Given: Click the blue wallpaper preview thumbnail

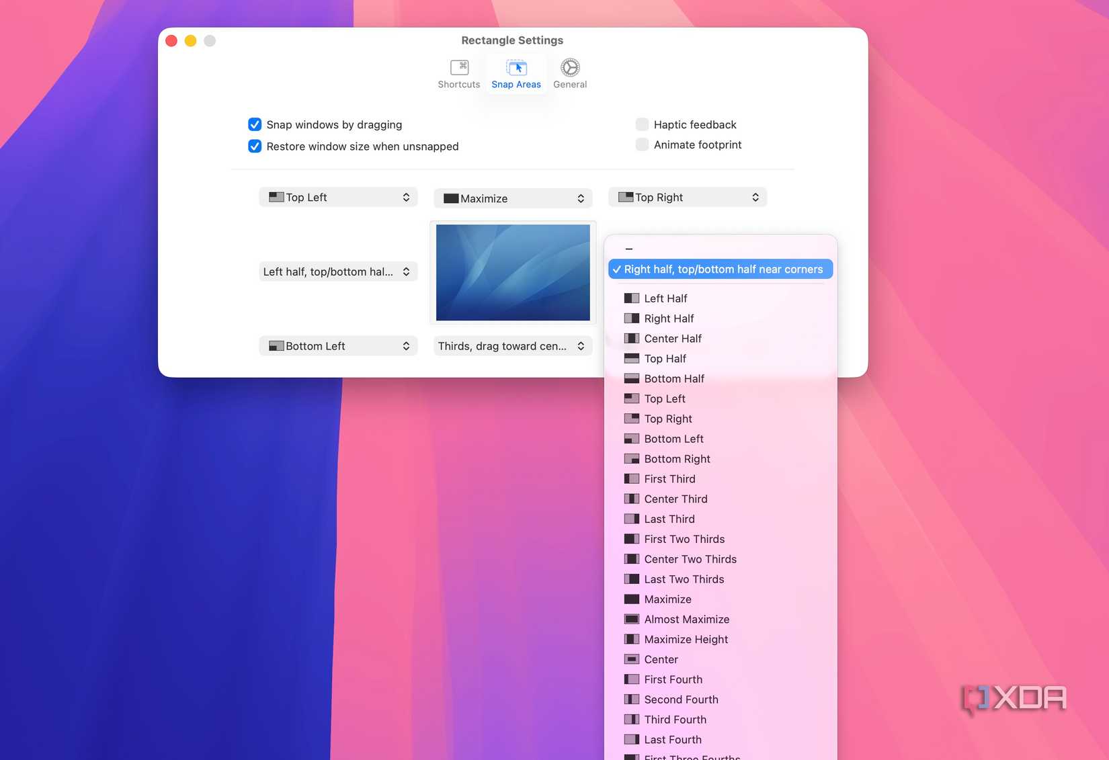Looking at the screenshot, I should (512, 271).
